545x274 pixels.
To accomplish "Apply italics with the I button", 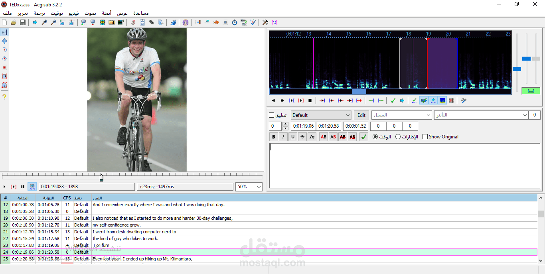I will (x=283, y=137).
